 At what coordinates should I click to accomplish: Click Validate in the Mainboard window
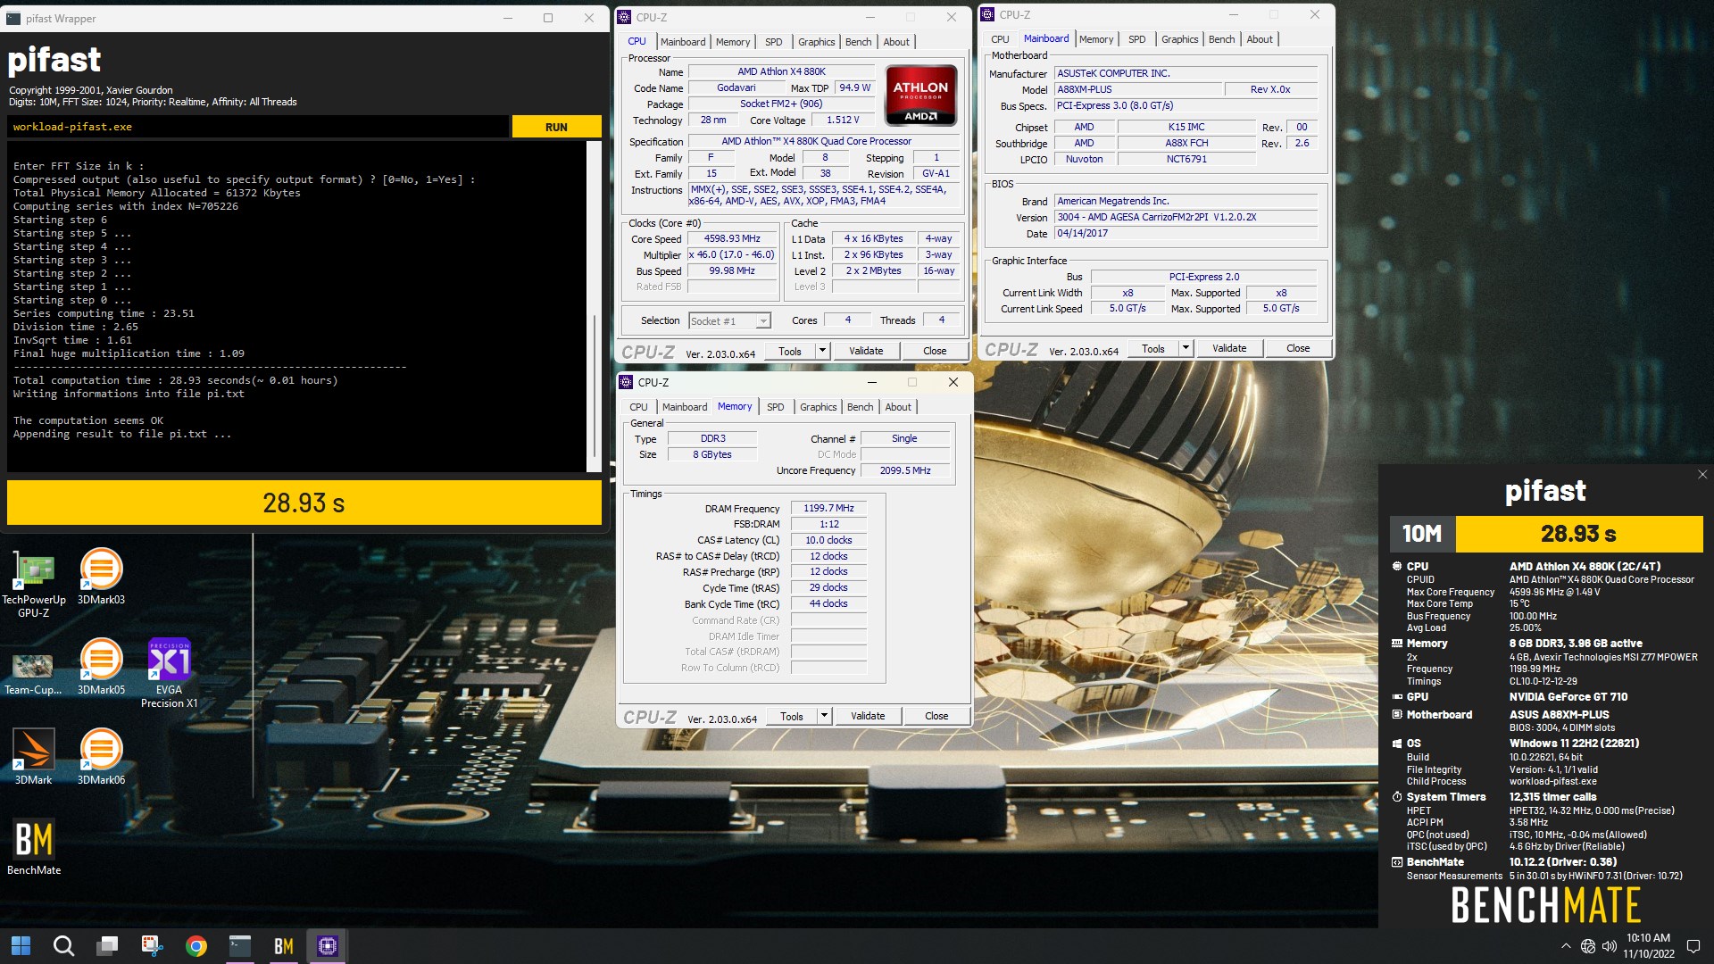tap(1229, 348)
